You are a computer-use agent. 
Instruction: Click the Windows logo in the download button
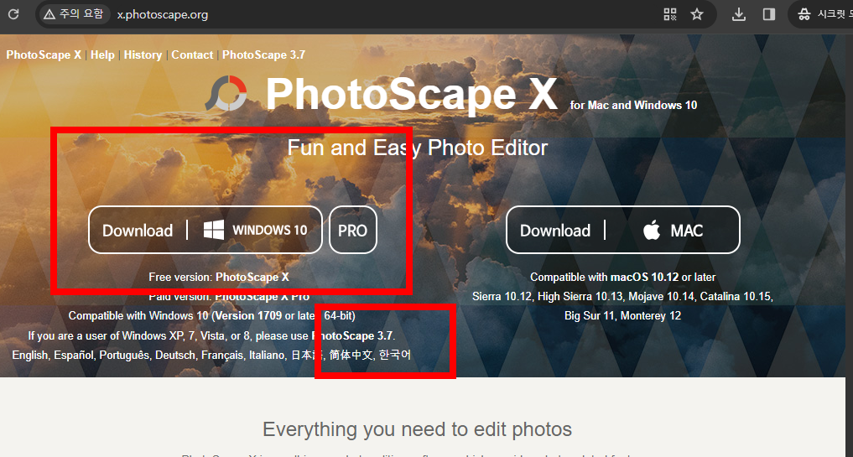pos(214,230)
